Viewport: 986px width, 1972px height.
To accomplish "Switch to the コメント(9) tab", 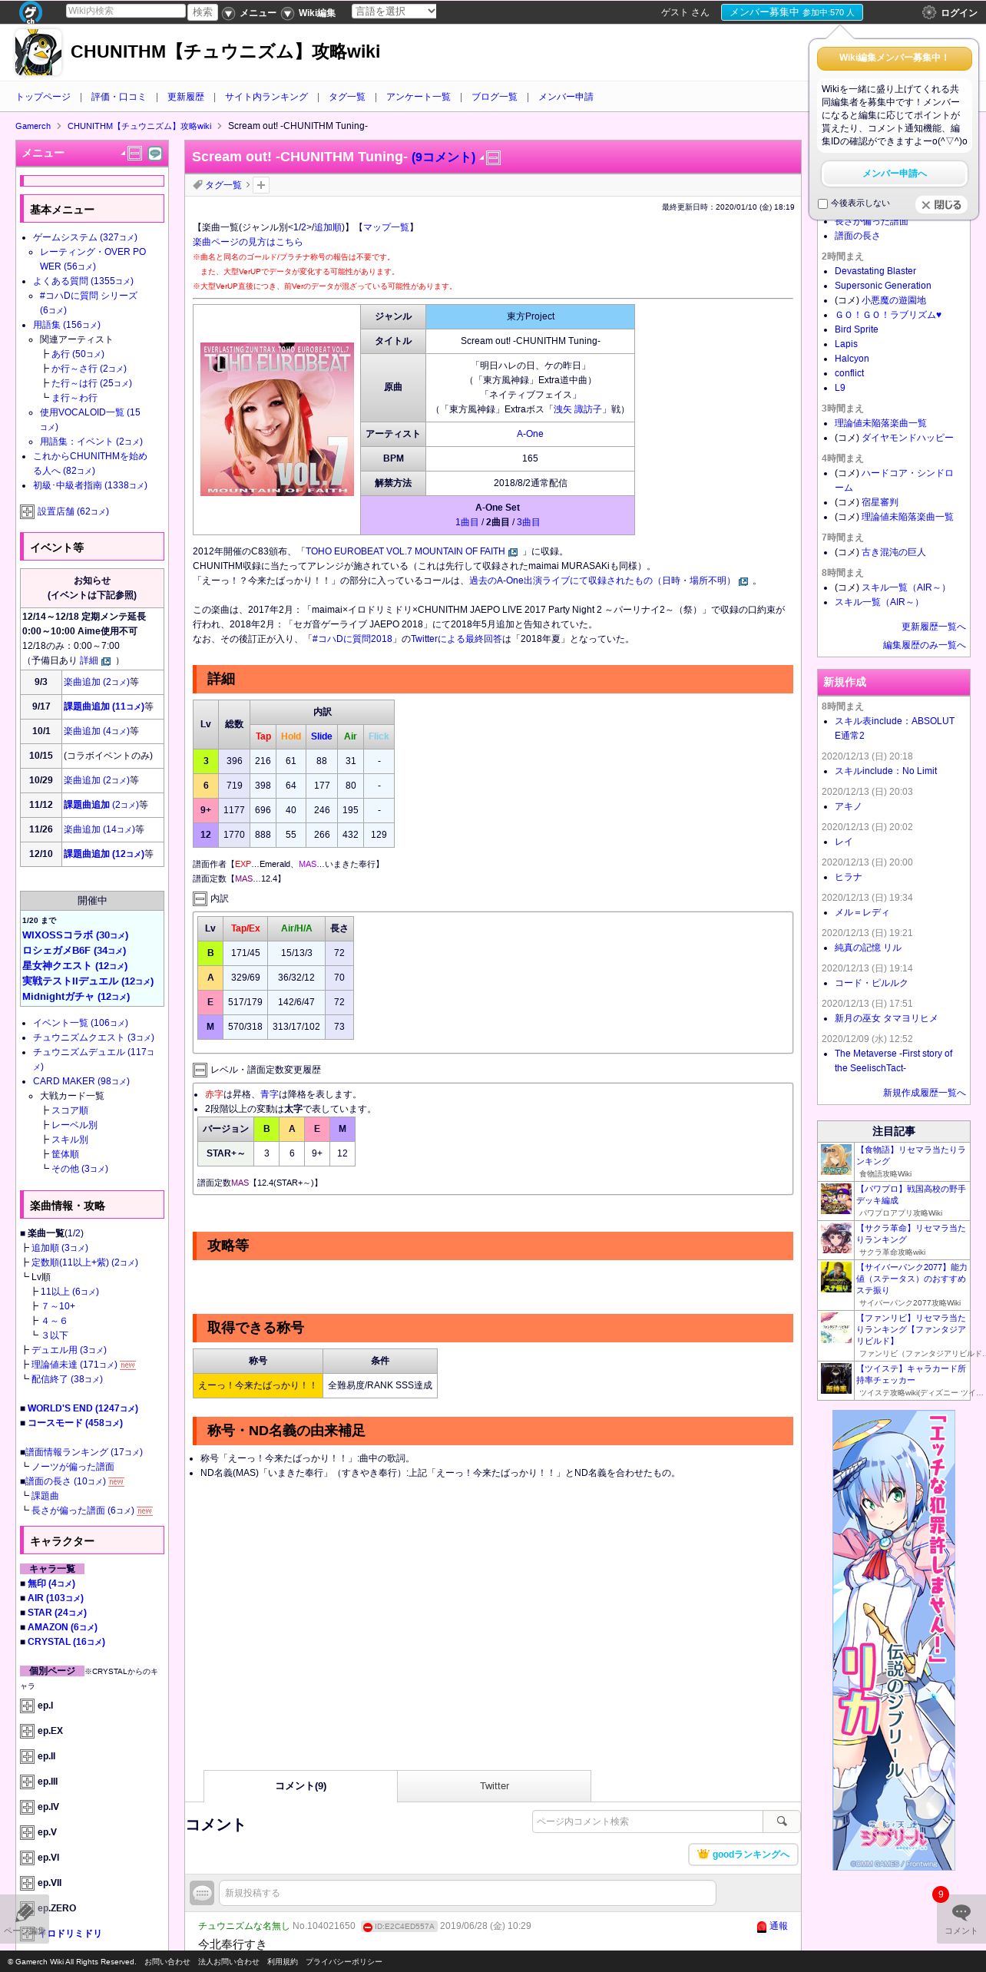I will 300,1786.
